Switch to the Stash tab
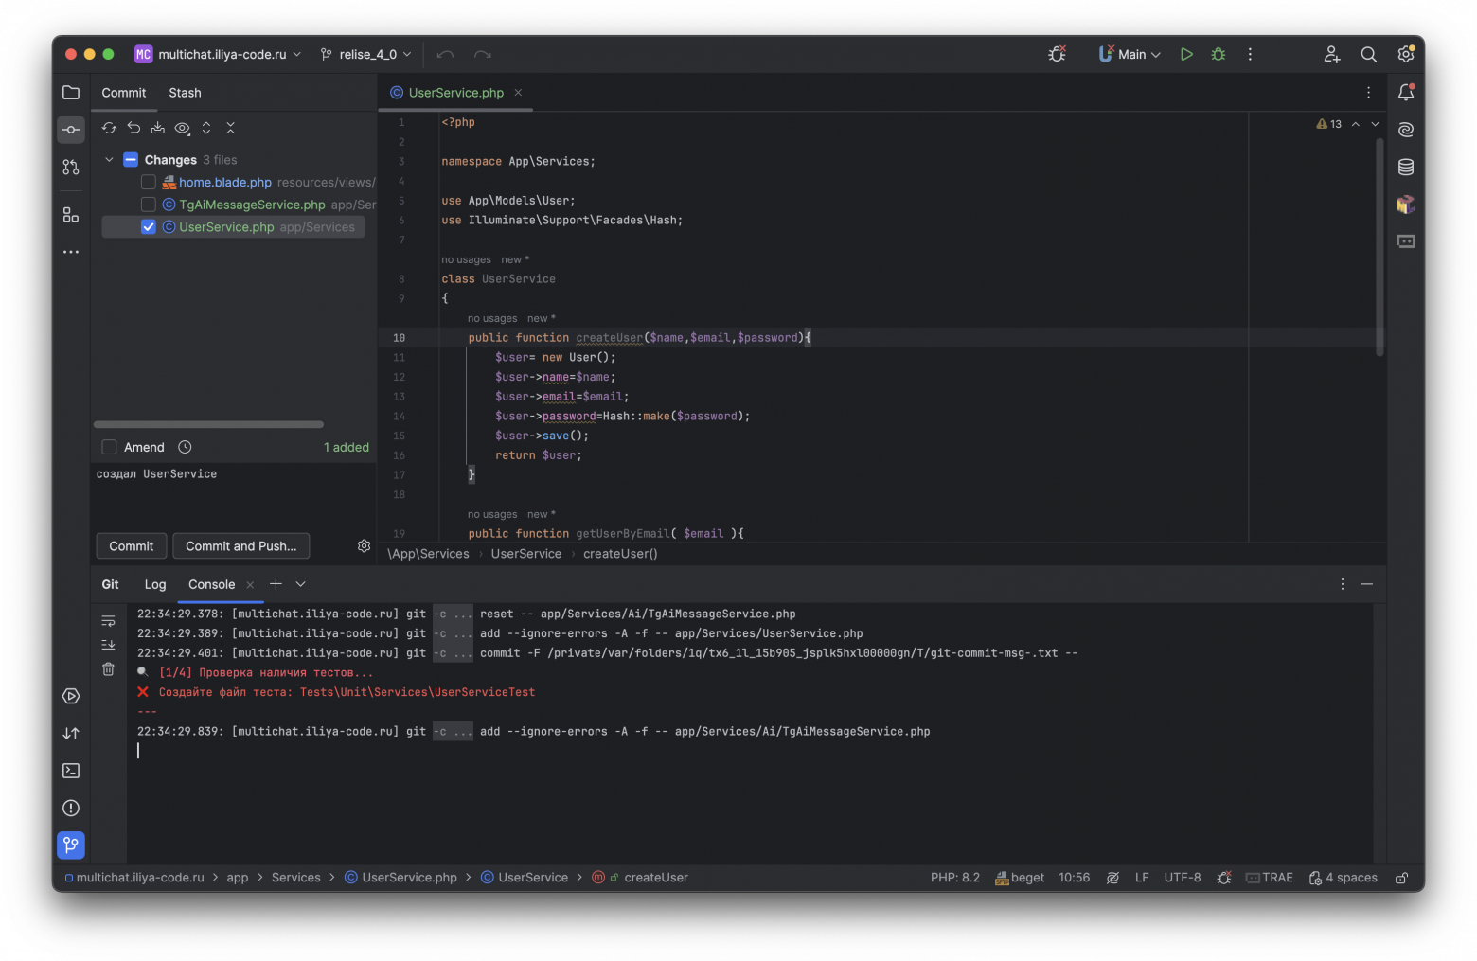 click(x=185, y=93)
